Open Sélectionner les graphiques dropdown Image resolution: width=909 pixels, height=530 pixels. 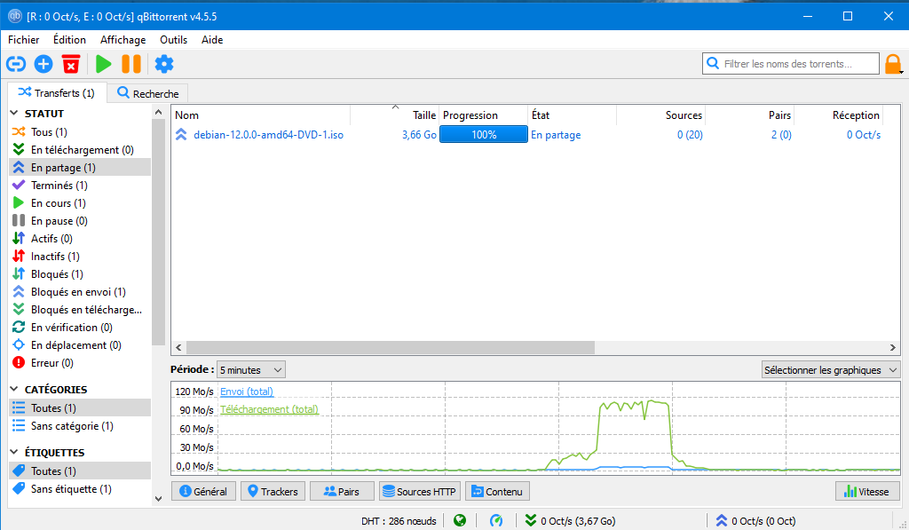click(x=831, y=369)
